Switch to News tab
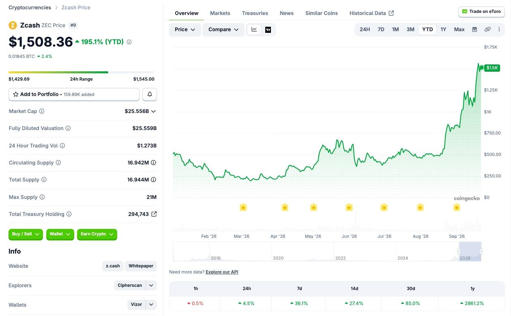 [x=287, y=13]
